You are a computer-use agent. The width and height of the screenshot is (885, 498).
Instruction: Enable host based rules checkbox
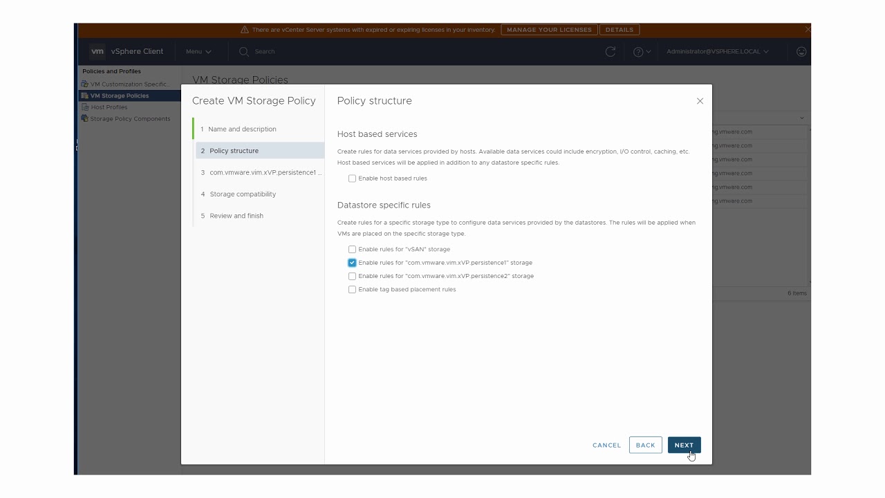[x=352, y=178]
